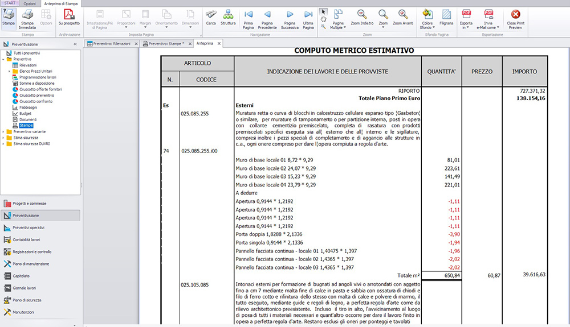Open the Opzioni ribbon tab
Image resolution: width=570 pixels, height=327 pixels.
[30, 3]
